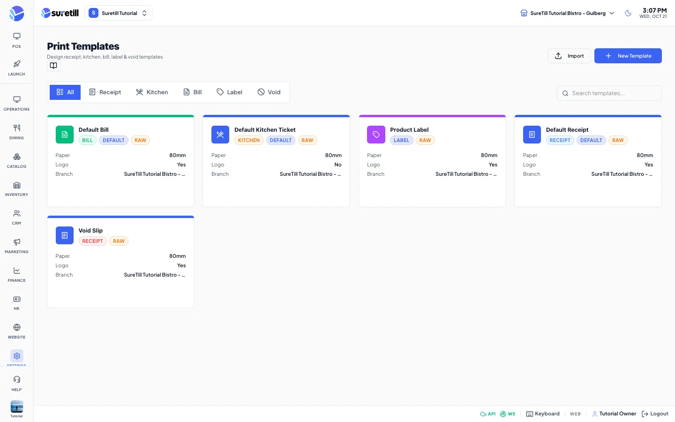Screen dimensions: 675x422
Task: Click the "Default Kitchen Ticket" title
Action: tap(265, 130)
